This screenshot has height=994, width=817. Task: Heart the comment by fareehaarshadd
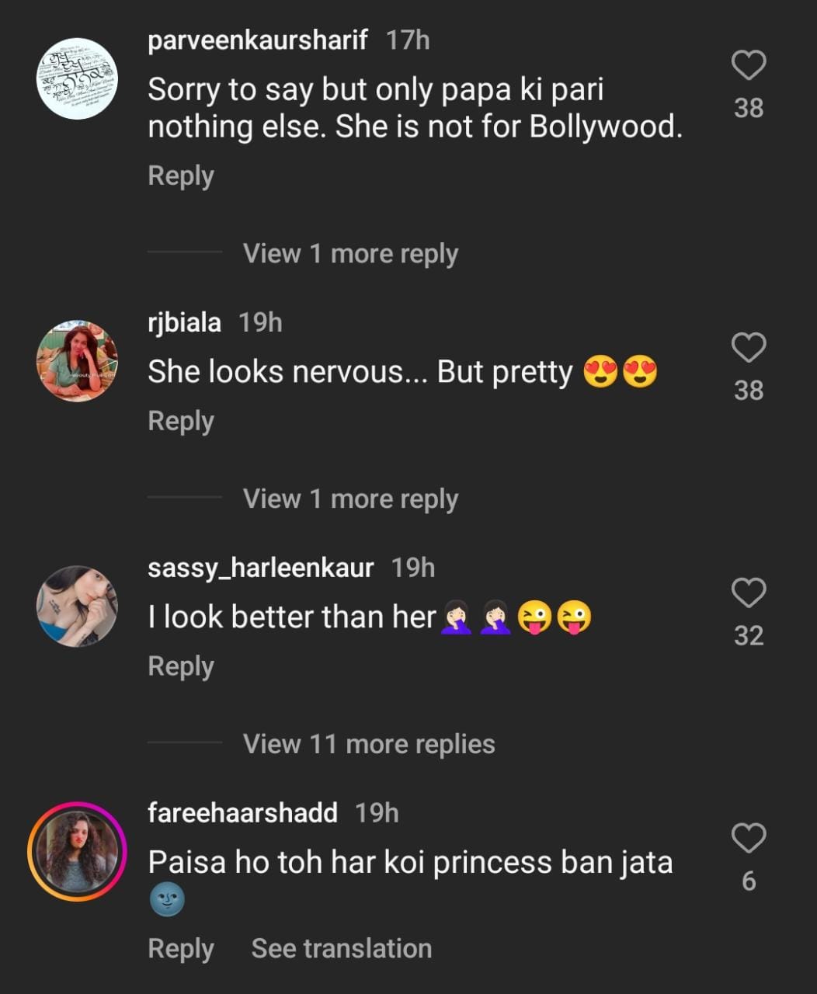749,839
